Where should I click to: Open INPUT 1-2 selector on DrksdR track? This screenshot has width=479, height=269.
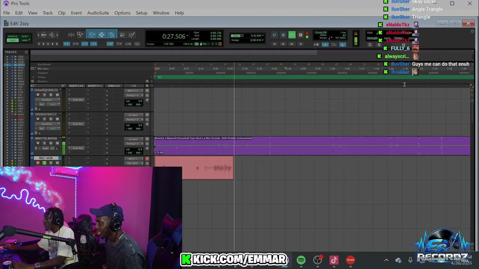coord(134,91)
